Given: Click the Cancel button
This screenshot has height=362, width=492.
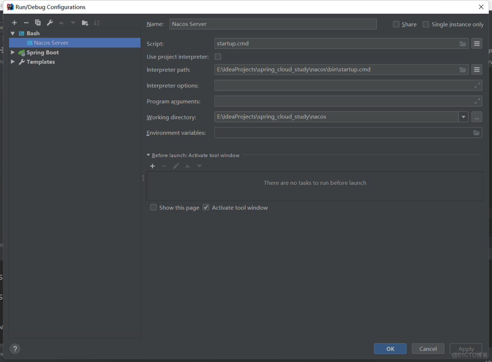Looking at the screenshot, I should coord(428,349).
